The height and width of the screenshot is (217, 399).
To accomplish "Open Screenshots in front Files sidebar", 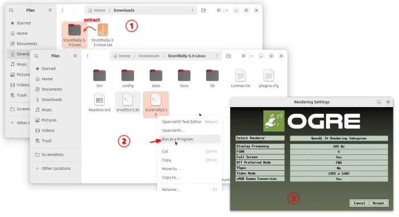I will pos(56,155).
